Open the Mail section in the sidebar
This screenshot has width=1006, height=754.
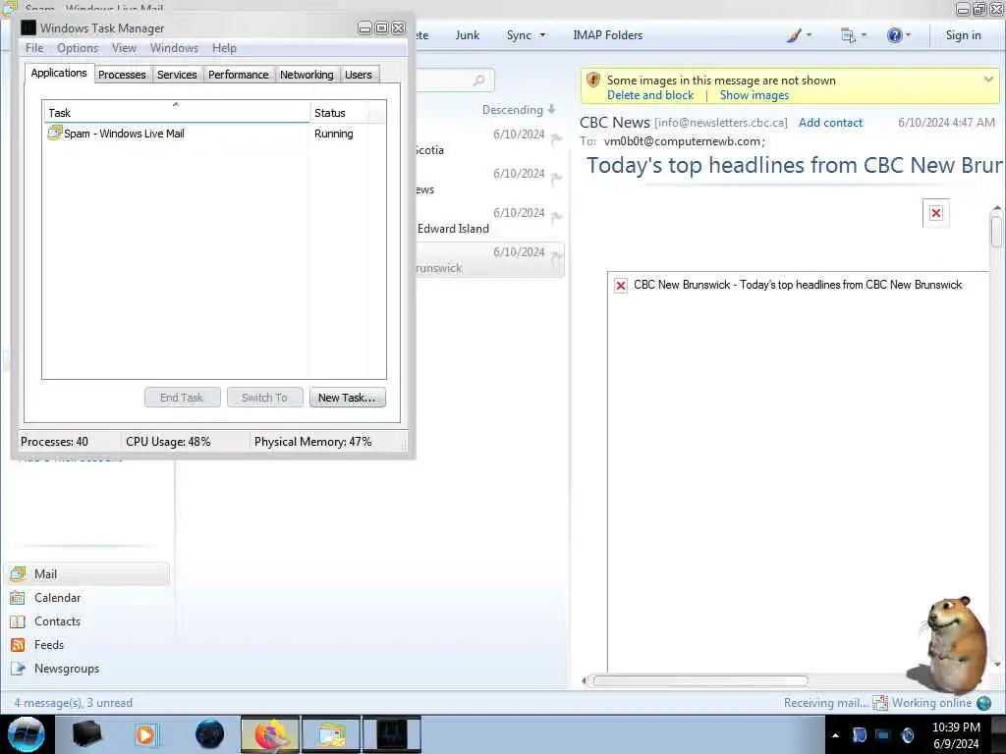coord(87,573)
